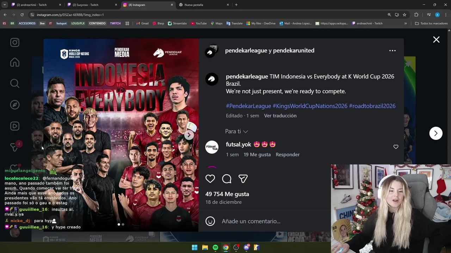
Task: Open post options three-dot menu
Action: (392, 51)
